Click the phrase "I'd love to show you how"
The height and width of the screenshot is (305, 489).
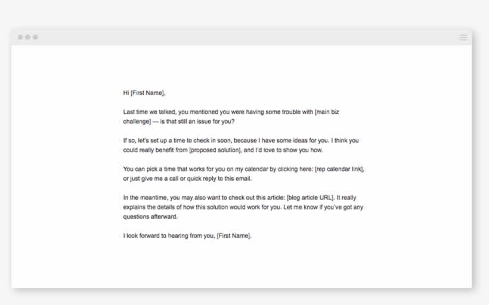[288, 150]
